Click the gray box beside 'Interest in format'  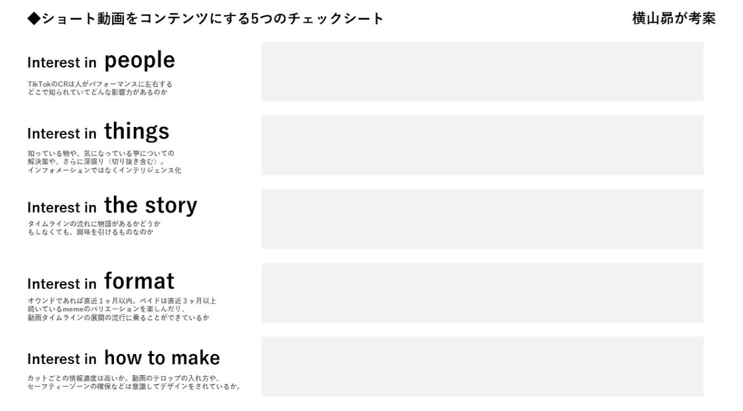coord(482,293)
